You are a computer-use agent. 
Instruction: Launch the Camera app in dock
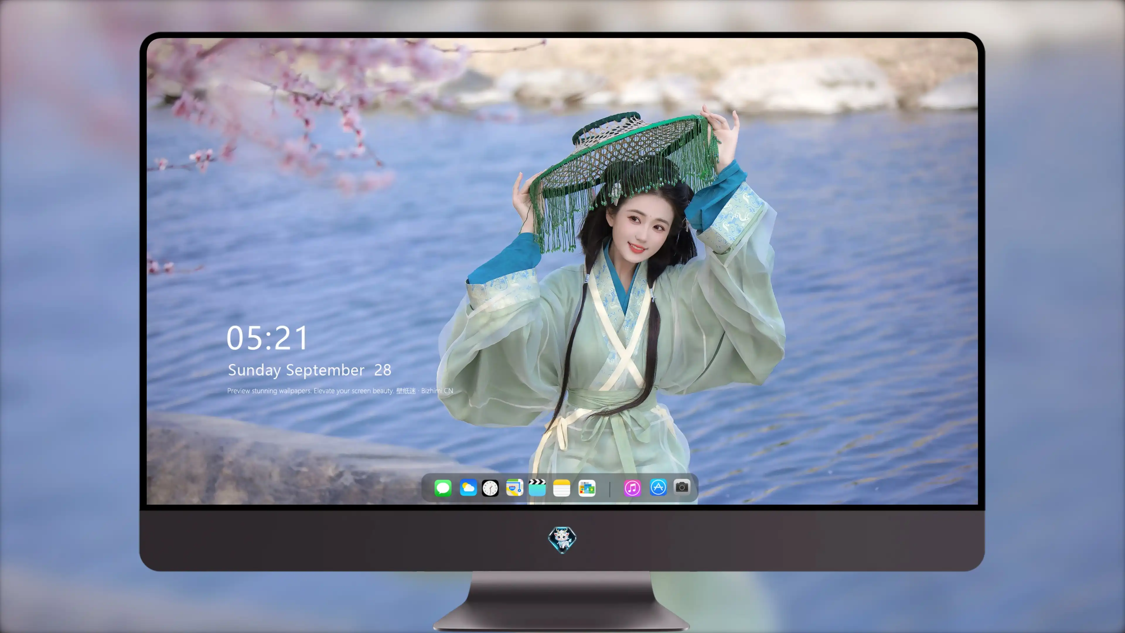click(682, 487)
